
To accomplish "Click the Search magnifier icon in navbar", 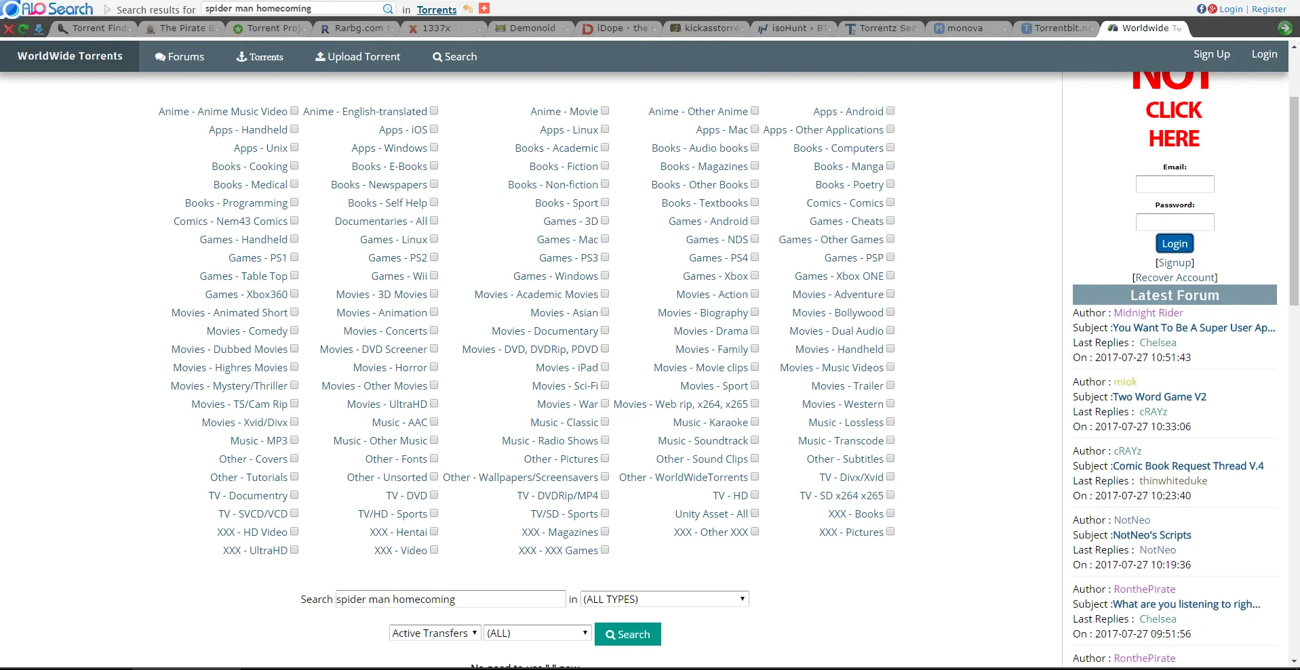I will [437, 57].
